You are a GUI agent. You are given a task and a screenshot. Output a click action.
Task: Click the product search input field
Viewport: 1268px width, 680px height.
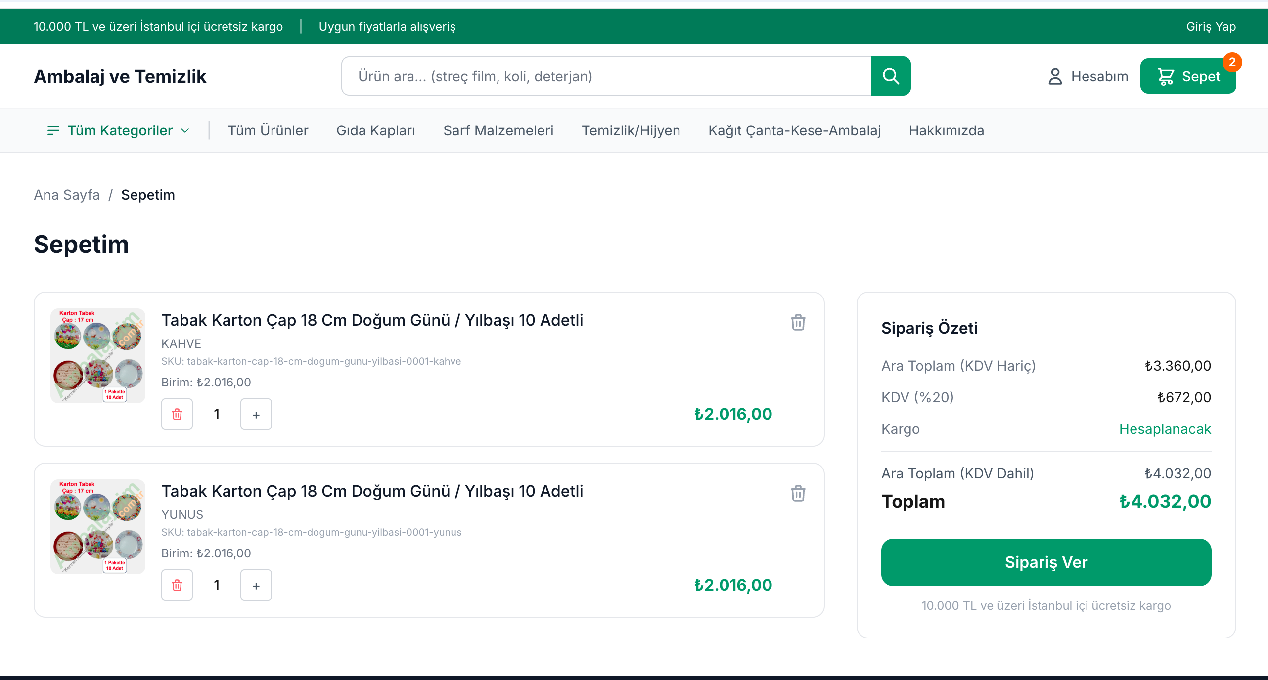[x=606, y=76]
